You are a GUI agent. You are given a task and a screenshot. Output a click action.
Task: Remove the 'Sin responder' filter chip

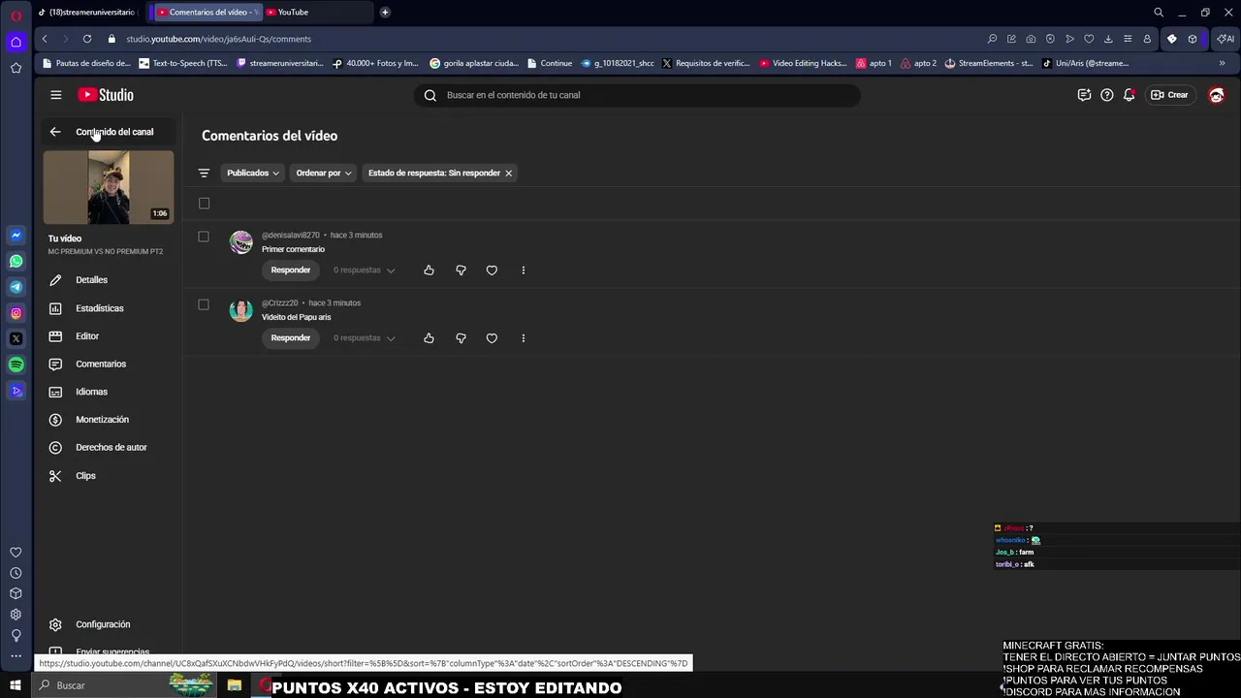508,174
